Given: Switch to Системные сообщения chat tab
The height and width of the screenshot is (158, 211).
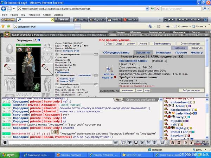Looking at the screenshot, I should (x=141, y=100).
